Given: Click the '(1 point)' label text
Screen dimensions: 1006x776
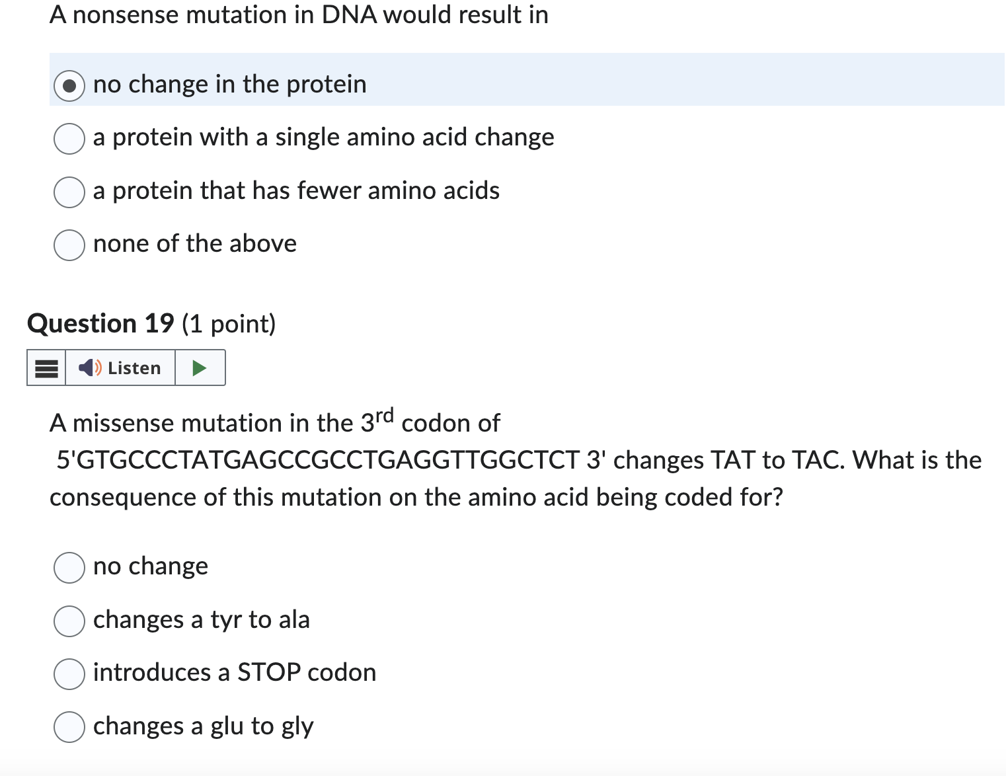Looking at the screenshot, I should (x=229, y=324).
